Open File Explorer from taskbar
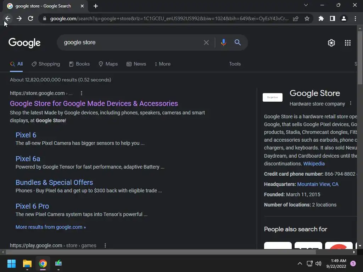 coord(27,263)
